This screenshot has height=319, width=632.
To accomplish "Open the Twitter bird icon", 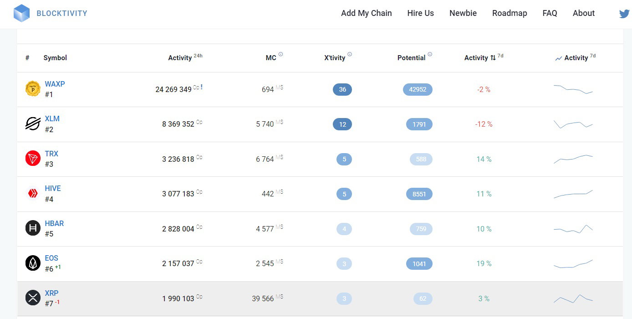I will 624,14.
